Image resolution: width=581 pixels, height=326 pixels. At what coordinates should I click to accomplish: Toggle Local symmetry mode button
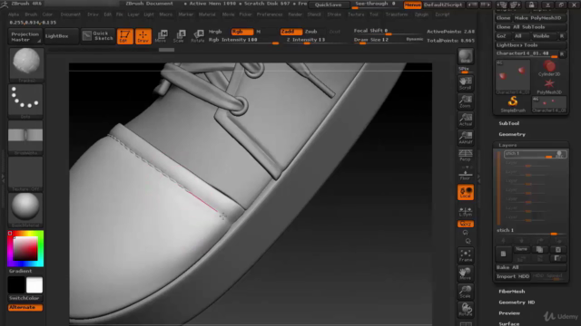click(466, 192)
